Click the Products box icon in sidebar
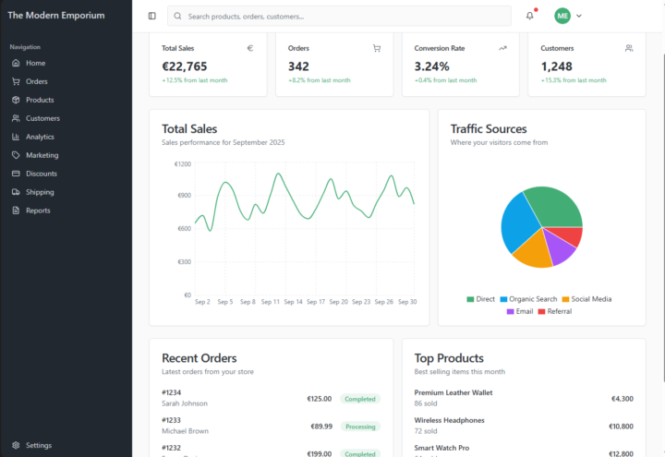The image size is (665, 457). pyautogui.click(x=16, y=100)
